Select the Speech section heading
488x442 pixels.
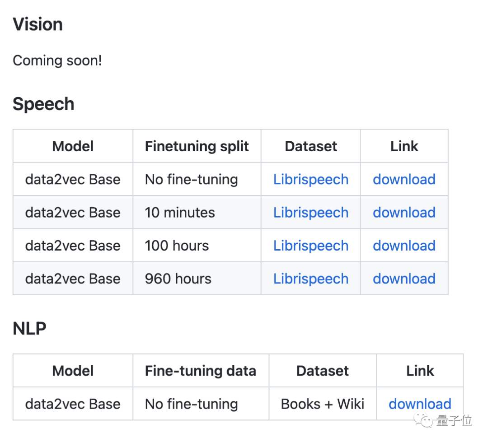pyautogui.click(x=43, y=104)
